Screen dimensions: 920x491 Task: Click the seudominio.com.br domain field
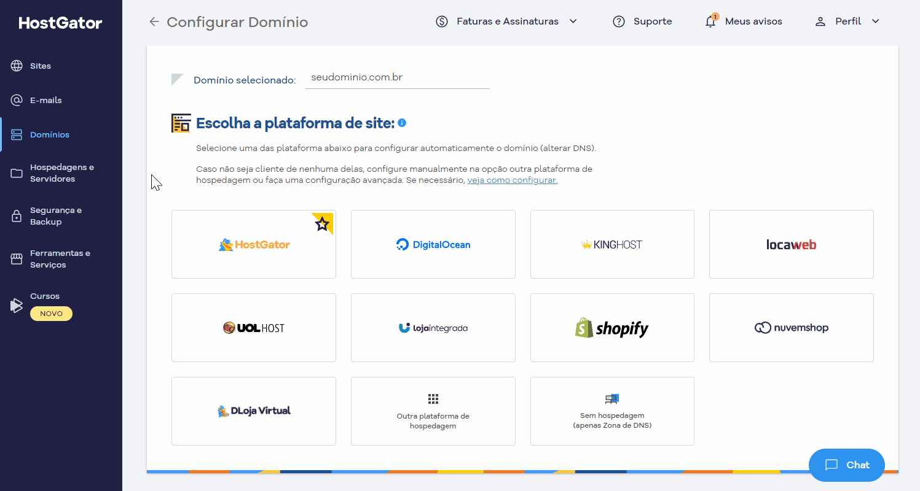coord(398,78)
